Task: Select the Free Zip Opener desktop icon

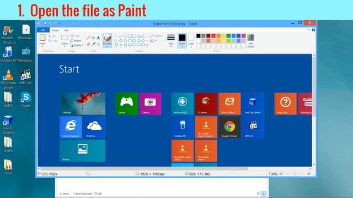Action: [9, 124]
